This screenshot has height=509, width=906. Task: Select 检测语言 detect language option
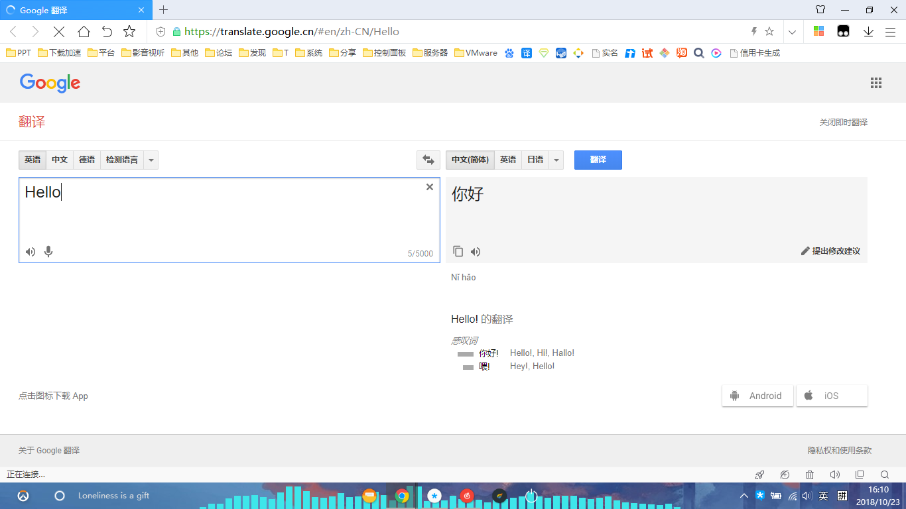click(x=122, y=160)
